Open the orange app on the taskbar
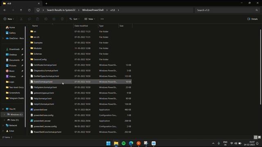Image resolution: width=262 pixels, height=147 pixels. 138,143
